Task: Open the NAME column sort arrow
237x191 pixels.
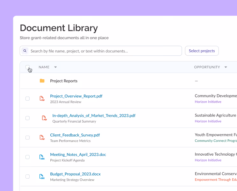Action: click(55, 67)
